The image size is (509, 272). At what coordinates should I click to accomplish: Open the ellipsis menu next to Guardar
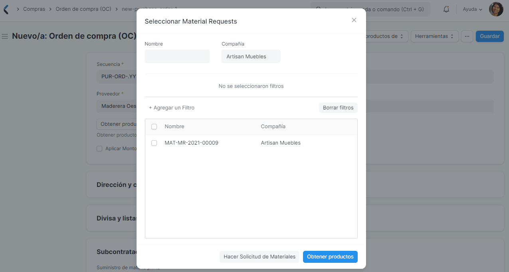tap(467, 36)
